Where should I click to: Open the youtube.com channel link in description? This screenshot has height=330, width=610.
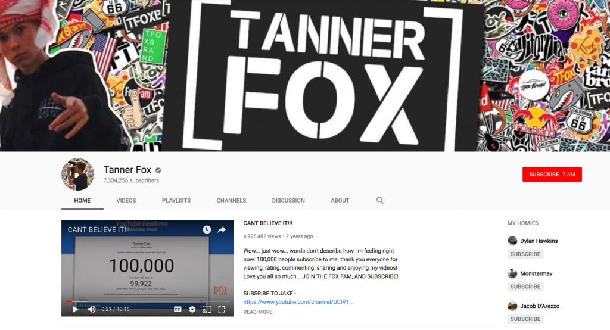(x=298, y=302)
